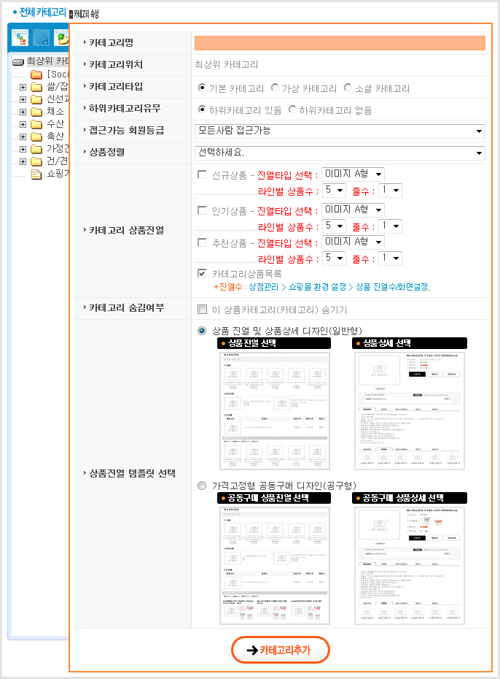Click the 카테고리명 name input field
500x679 pixels.
pos(340,43)
